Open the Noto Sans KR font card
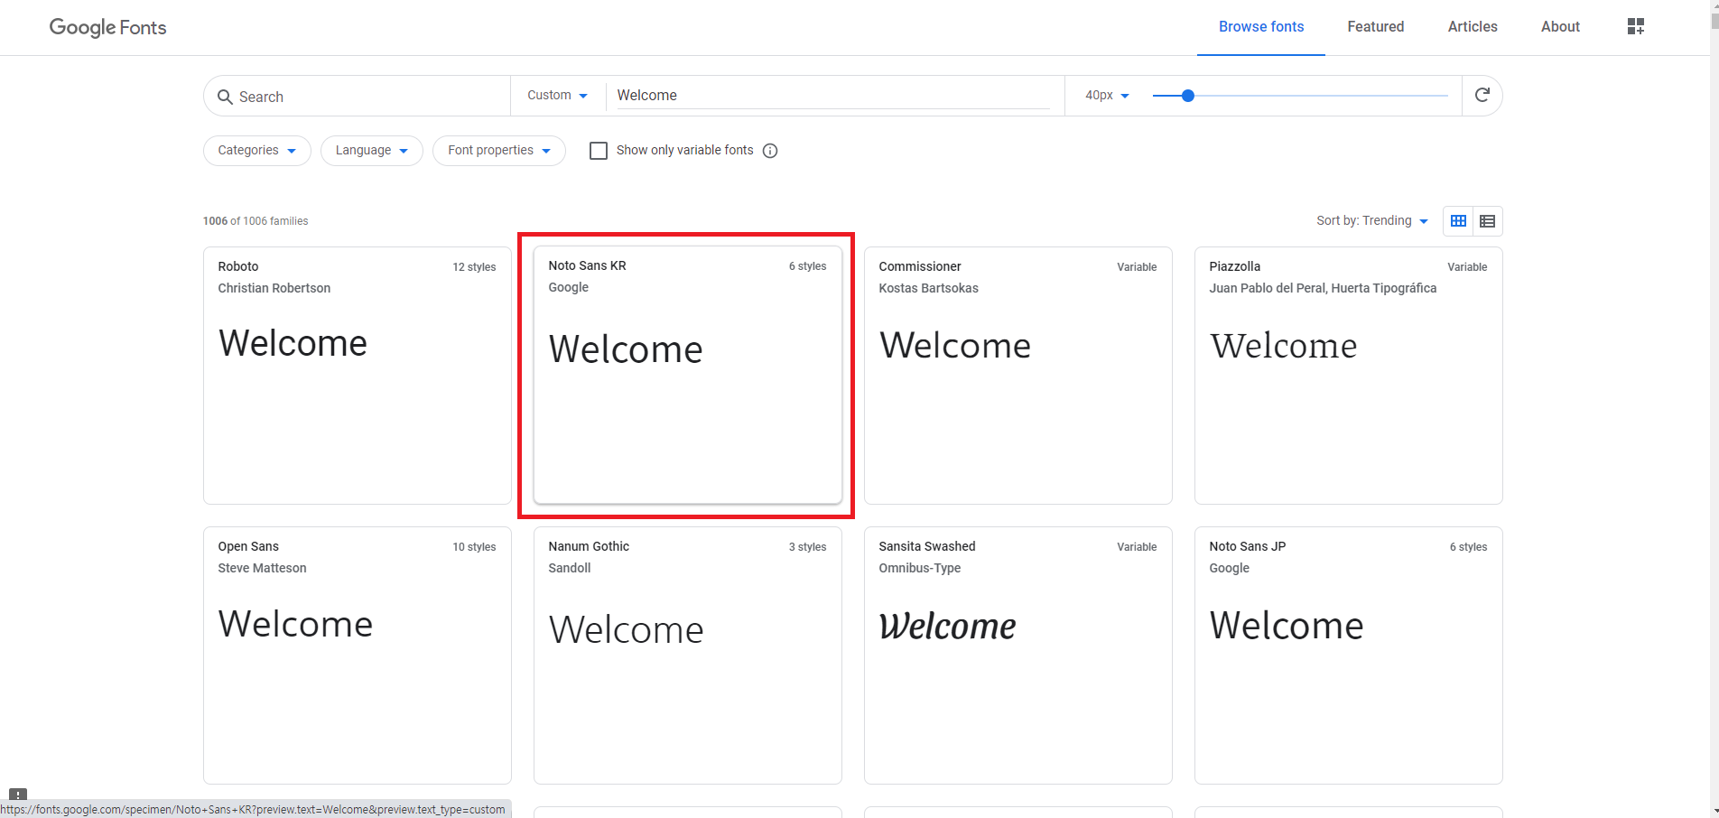The image size is (1719, 818). [x=688, y=375]
